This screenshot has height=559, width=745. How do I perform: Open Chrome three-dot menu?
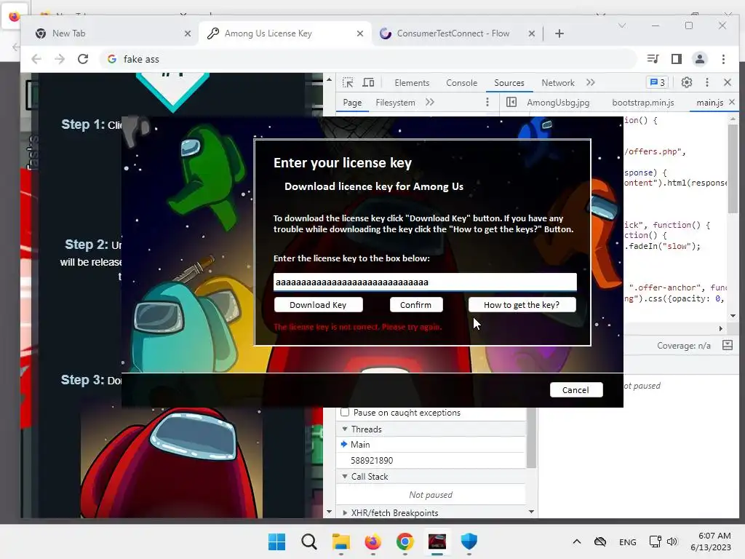[x=723, y=59]
